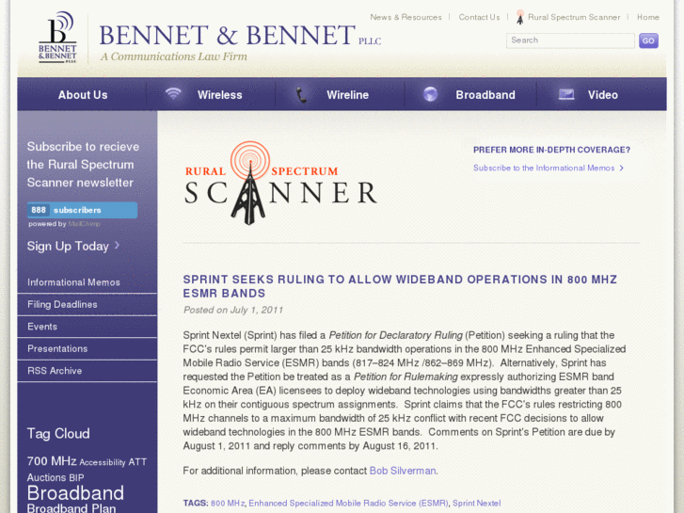Open the 800 MHz article tag
The image size is (684, 513).
pos(228,503)
